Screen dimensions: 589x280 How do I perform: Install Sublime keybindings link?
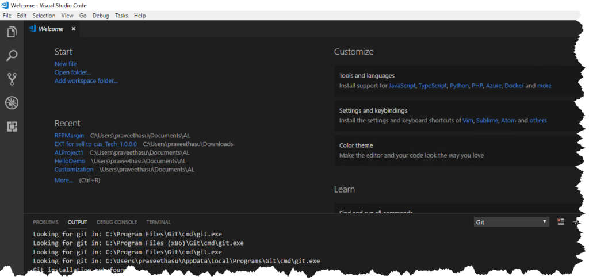point(487,121)
